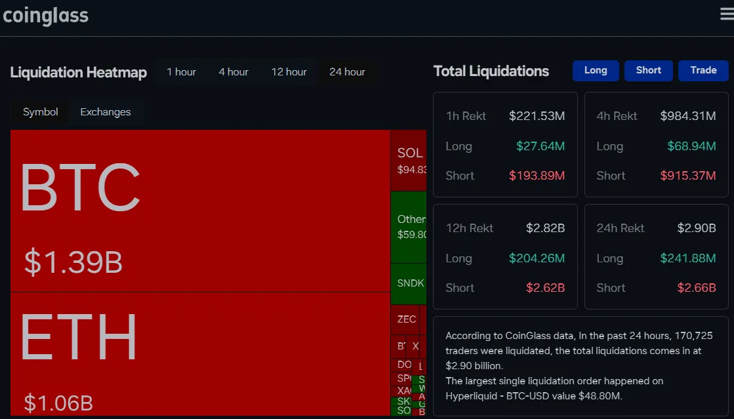
Task: Click the Trade button
Action: click(703, 71)
